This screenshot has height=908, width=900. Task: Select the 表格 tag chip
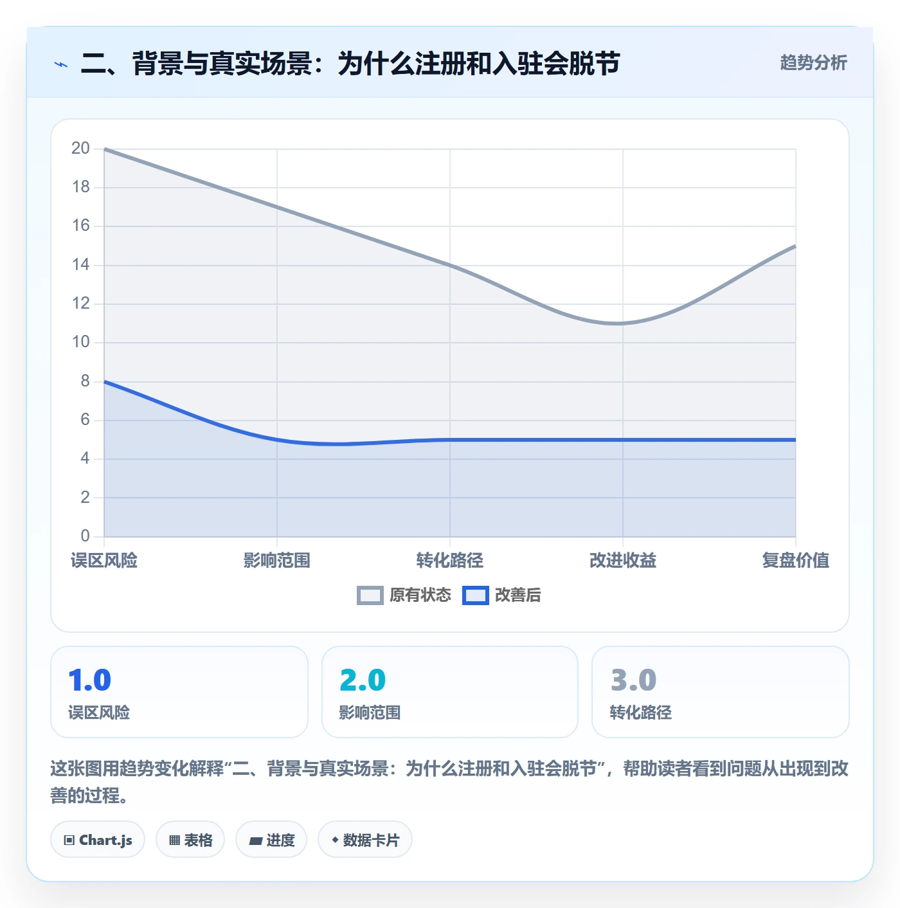pyautogui.click(x=190, y=840)
